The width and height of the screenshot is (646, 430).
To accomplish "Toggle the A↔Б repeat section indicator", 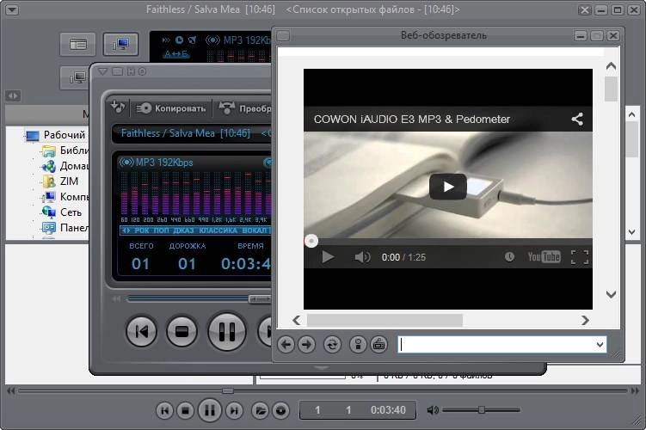I will pyautogui.click(x=176, y=54).
